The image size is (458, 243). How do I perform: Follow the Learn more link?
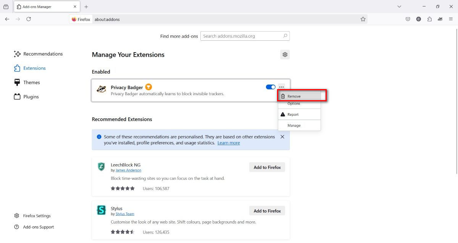(x=229, y=143)
